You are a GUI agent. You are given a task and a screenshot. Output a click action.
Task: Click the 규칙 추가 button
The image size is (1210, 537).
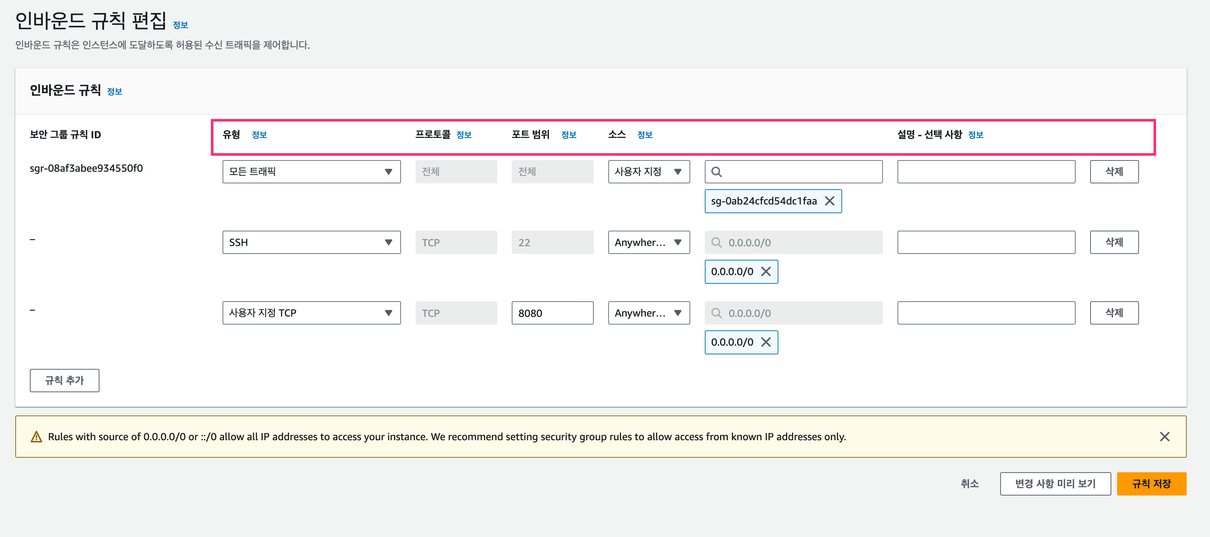tap(64, 380)
